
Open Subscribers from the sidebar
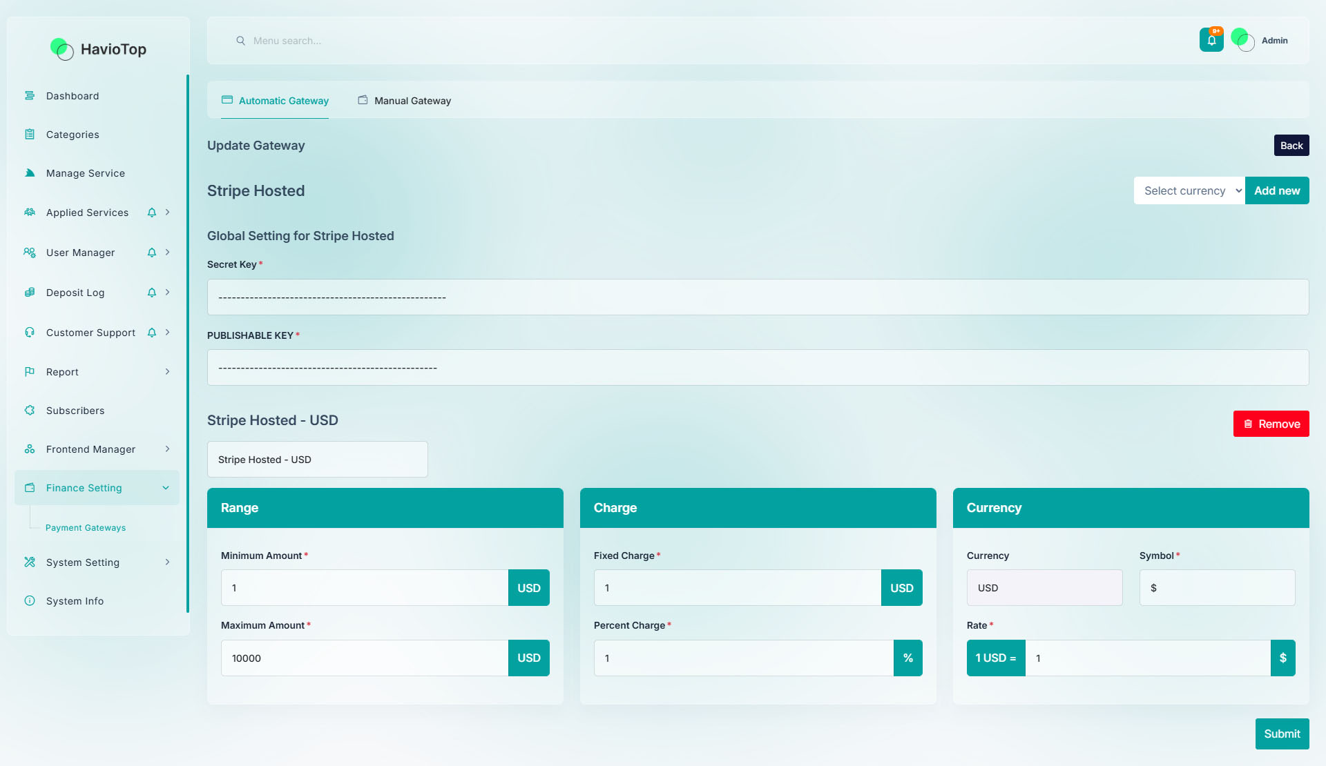(x=97, y=411)
